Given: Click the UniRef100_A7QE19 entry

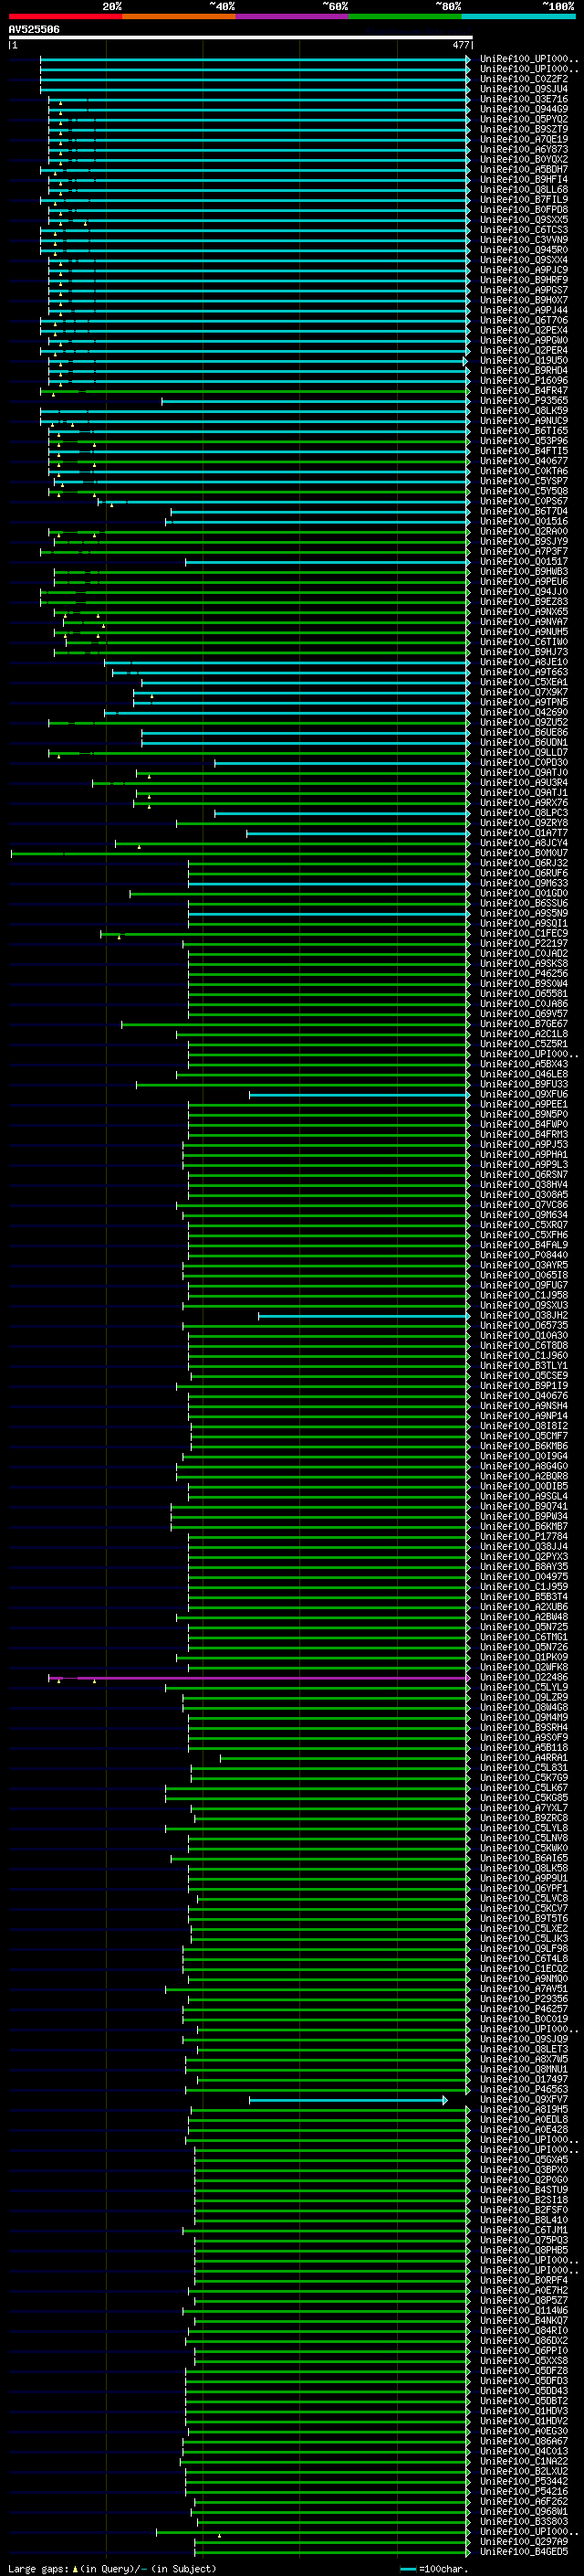Looking at the screenshot, I should coord(524,139).
